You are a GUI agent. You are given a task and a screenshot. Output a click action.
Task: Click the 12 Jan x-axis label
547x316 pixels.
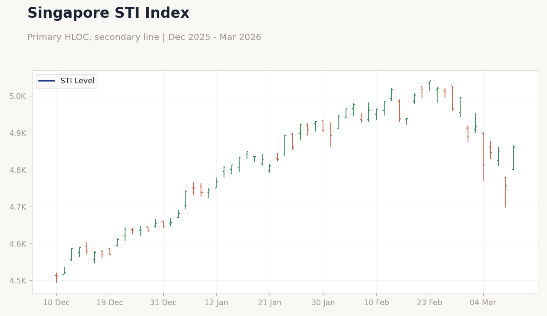pyautogui.click(x=216, y=303)
